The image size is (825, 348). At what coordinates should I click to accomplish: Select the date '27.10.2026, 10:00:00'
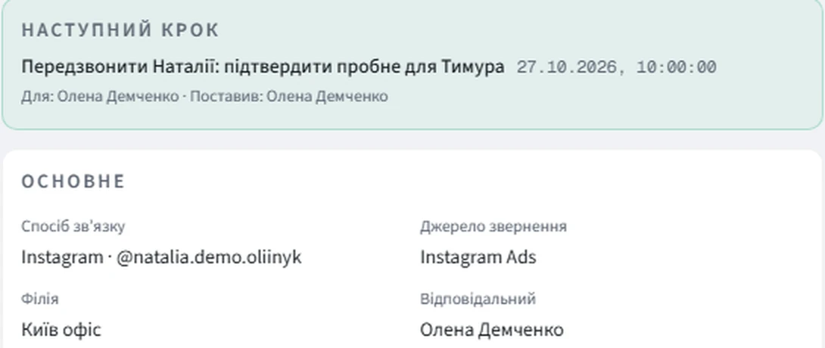coord(616,68)
